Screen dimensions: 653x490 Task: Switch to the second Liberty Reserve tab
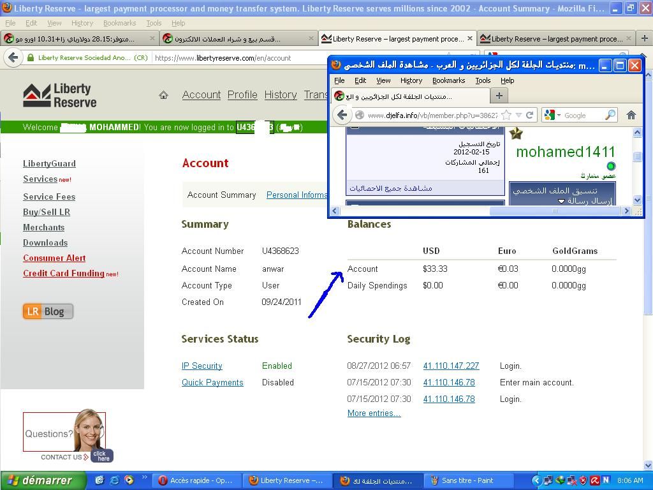pyautogui.click(x=555, y=38)
